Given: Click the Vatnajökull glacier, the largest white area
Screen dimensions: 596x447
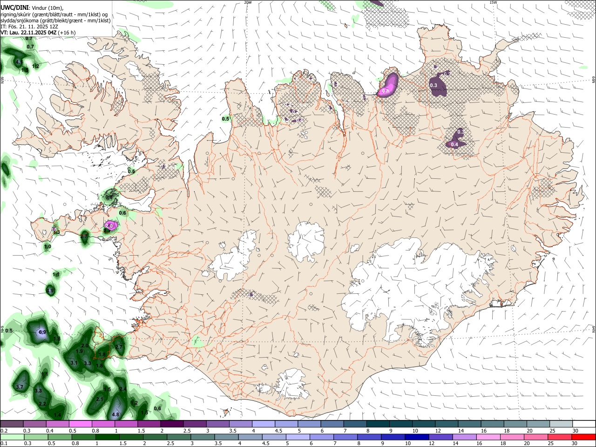Looking at the screenshot, I should (419, 289).
